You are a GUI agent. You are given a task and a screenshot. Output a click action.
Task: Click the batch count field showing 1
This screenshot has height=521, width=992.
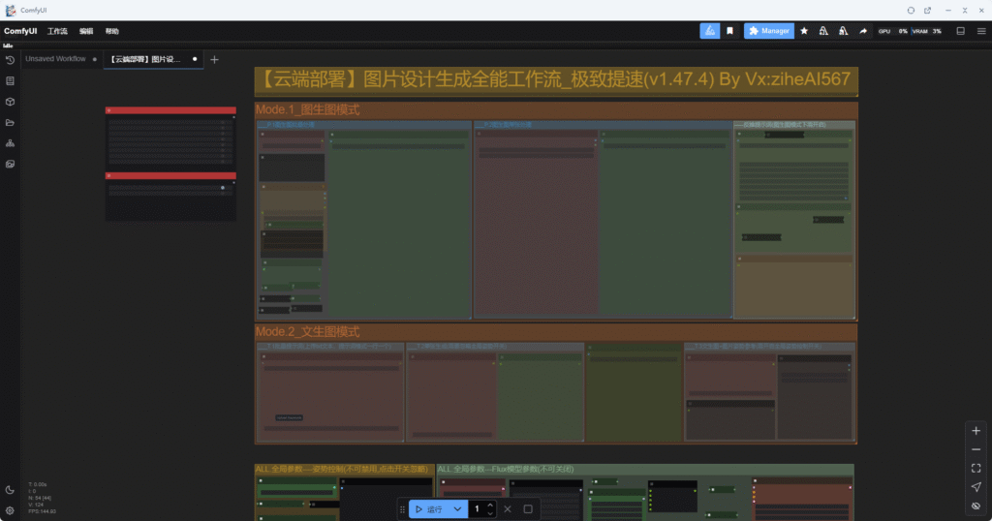pos(477,509)
